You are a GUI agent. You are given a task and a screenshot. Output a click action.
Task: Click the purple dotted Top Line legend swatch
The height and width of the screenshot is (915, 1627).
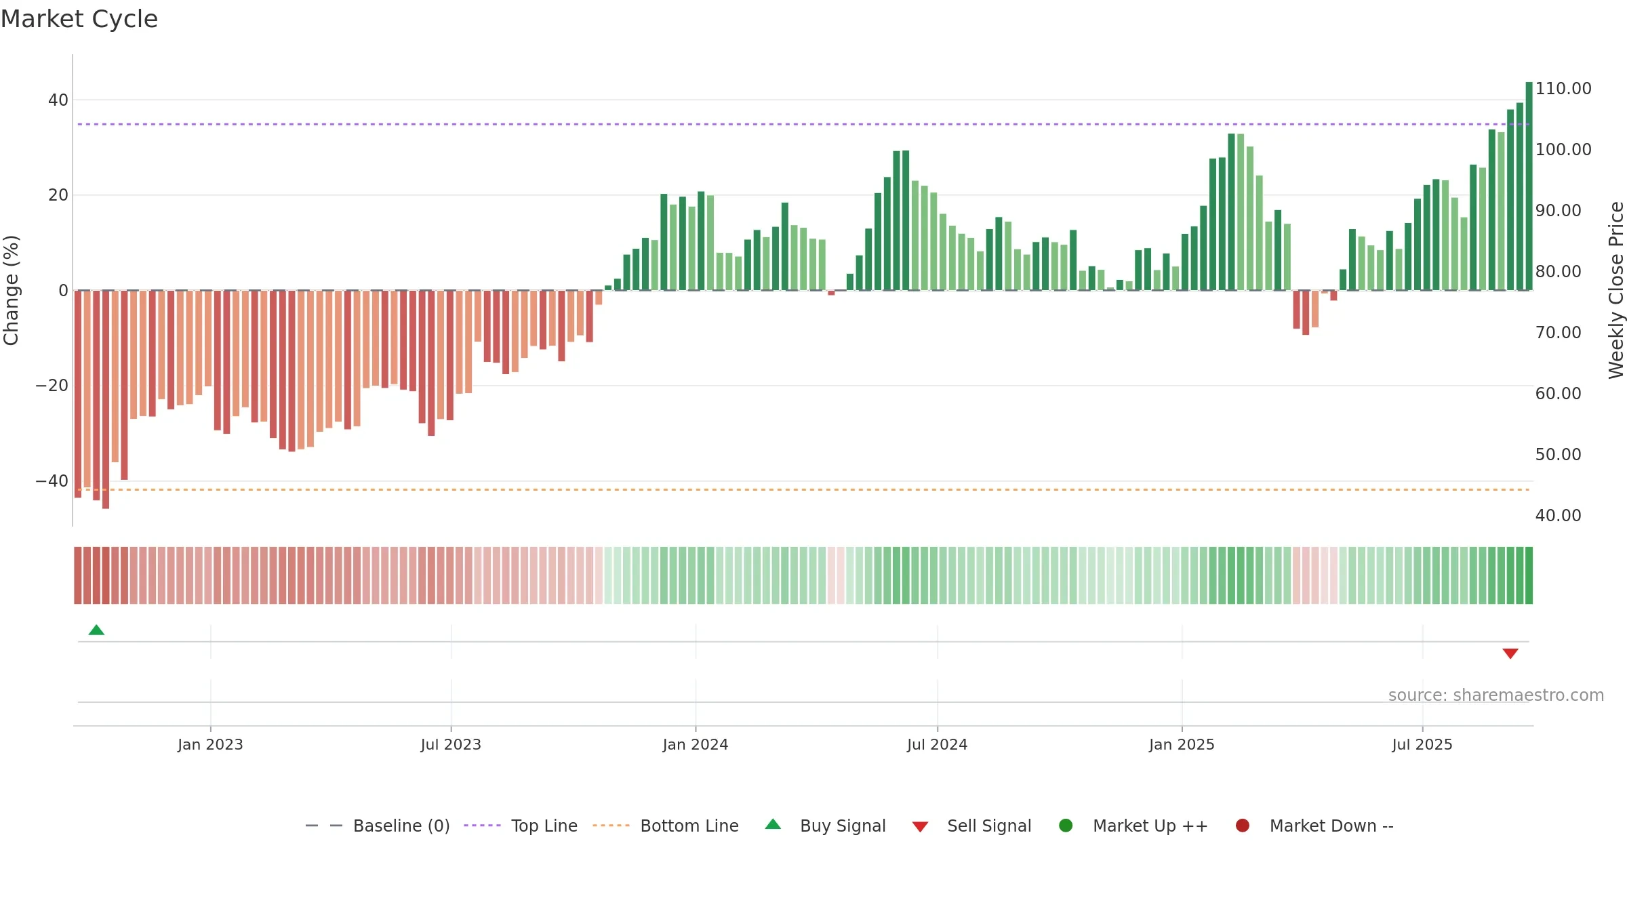(x=482, y=826)
